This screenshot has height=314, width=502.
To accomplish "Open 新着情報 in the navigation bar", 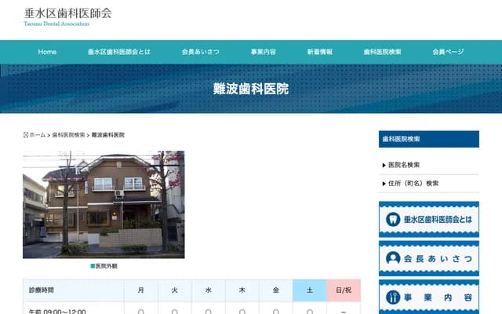I will pos(319,52).
